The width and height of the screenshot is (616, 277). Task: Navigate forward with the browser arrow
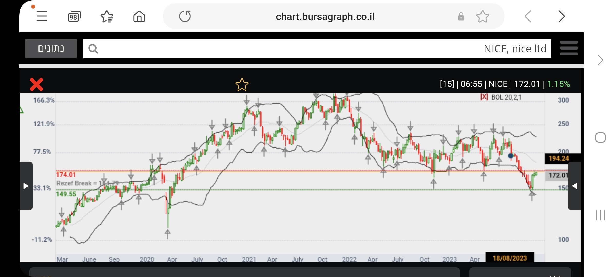(561, 17)
